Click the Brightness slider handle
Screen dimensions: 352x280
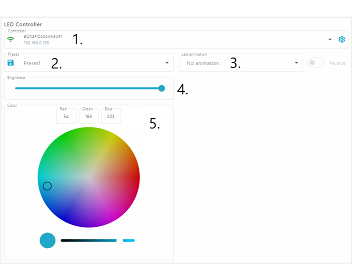(161, 88)
